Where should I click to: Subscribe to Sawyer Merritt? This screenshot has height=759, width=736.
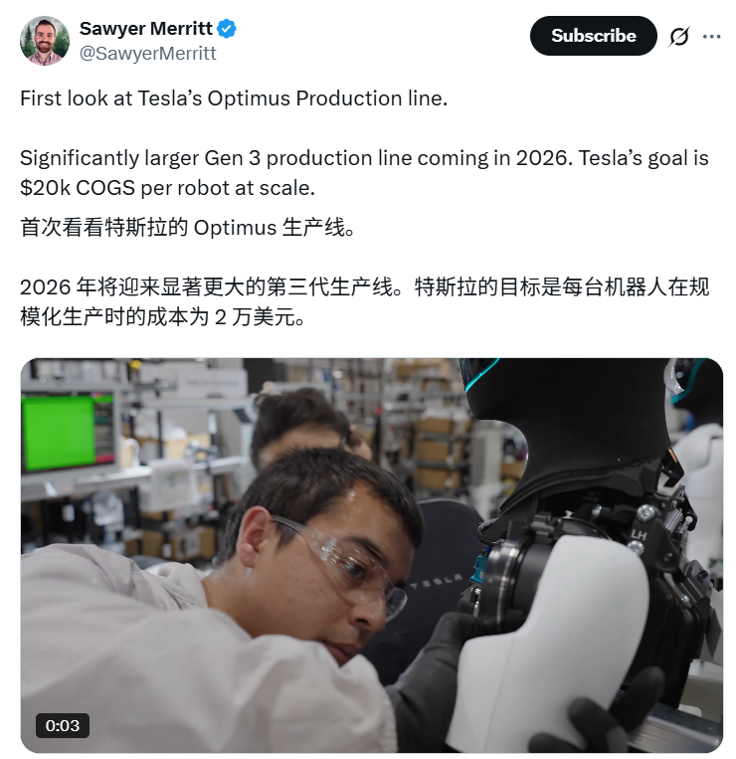coord(593,36)
